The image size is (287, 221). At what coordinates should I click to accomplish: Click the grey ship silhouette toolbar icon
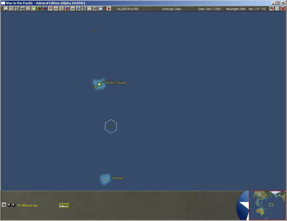[73, 9]
